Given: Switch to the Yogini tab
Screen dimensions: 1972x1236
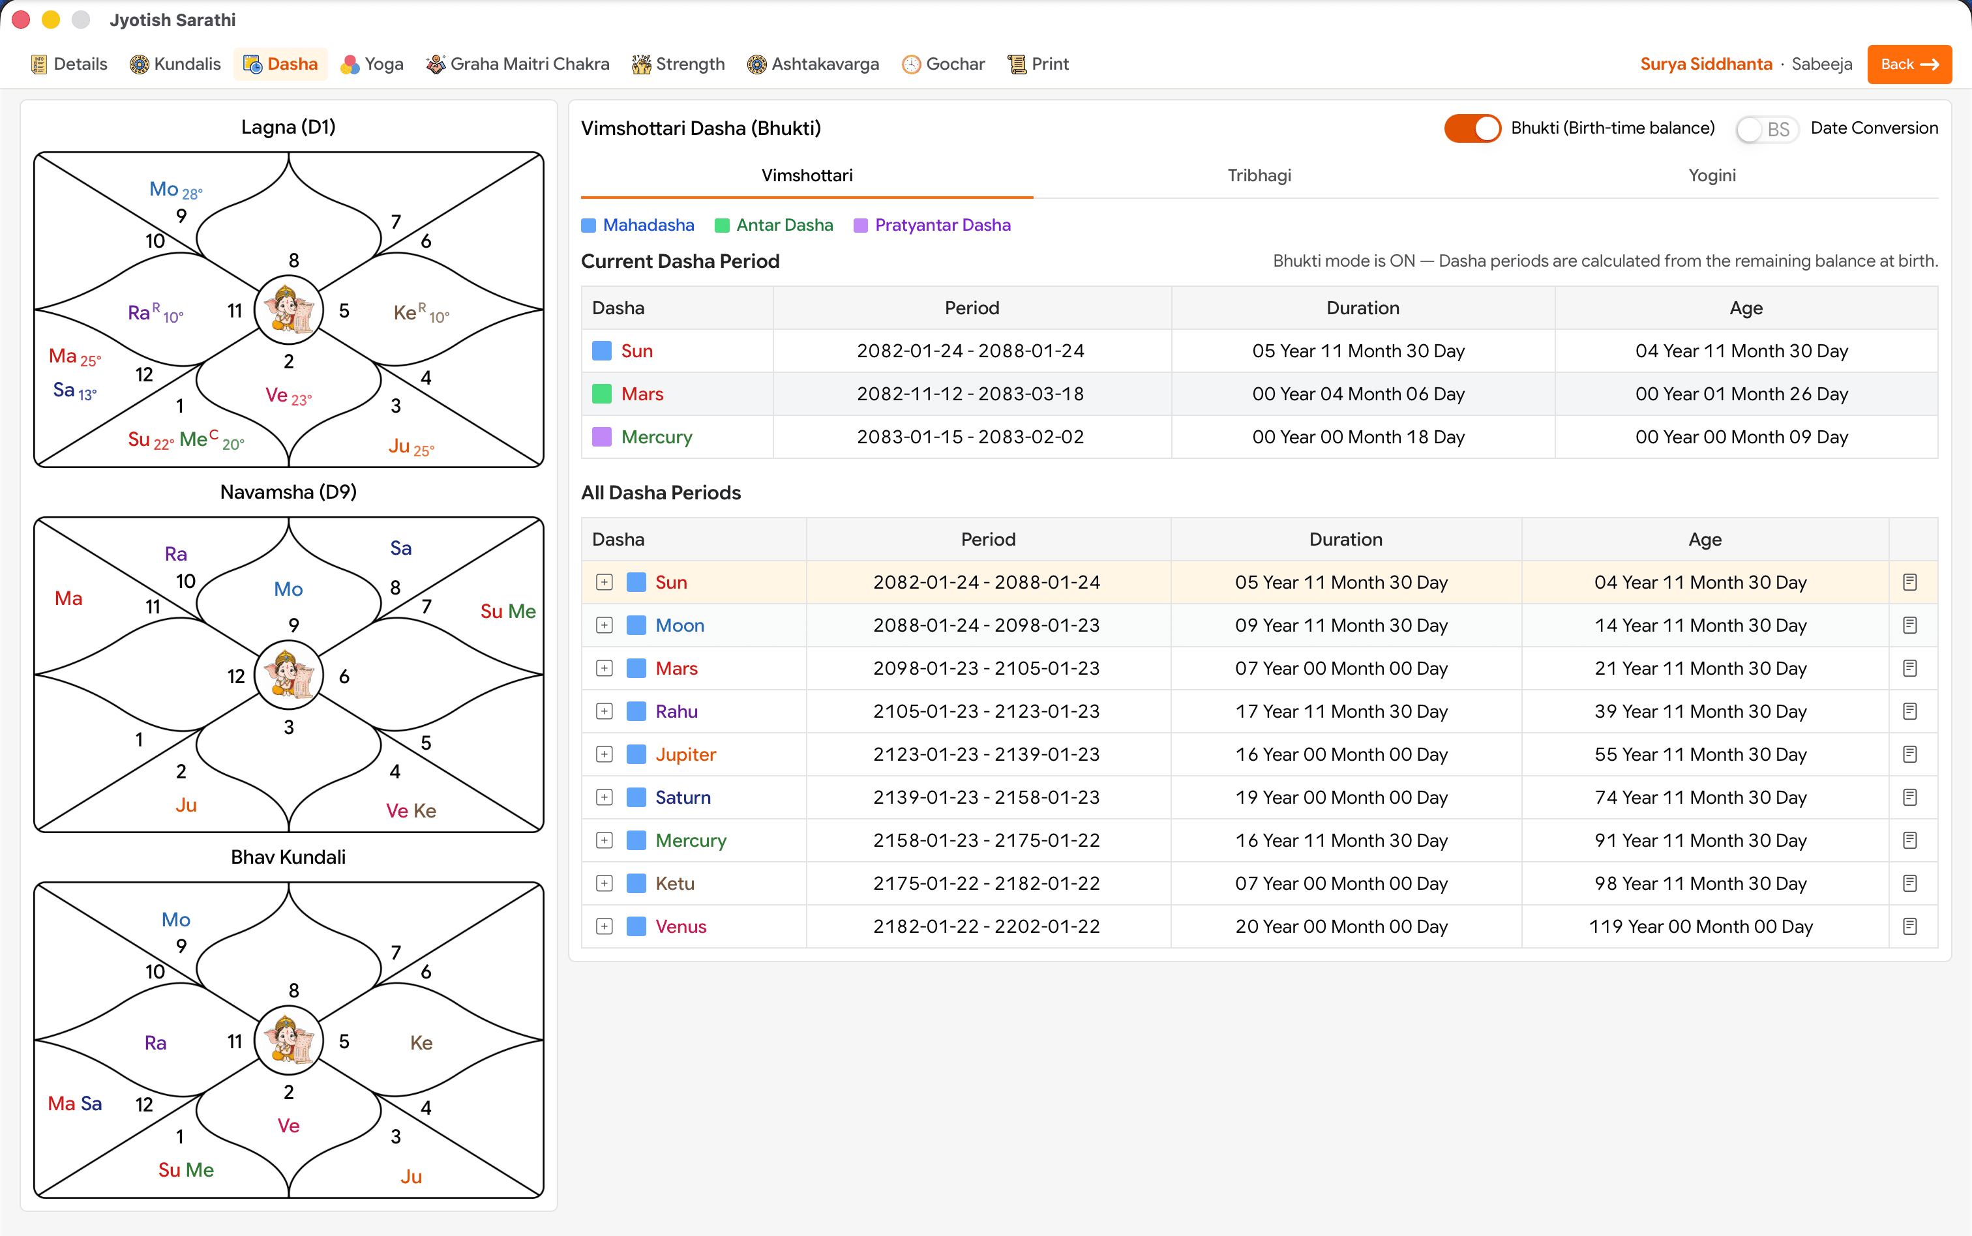Looking at the screenshot, I should click(1712, 175).
